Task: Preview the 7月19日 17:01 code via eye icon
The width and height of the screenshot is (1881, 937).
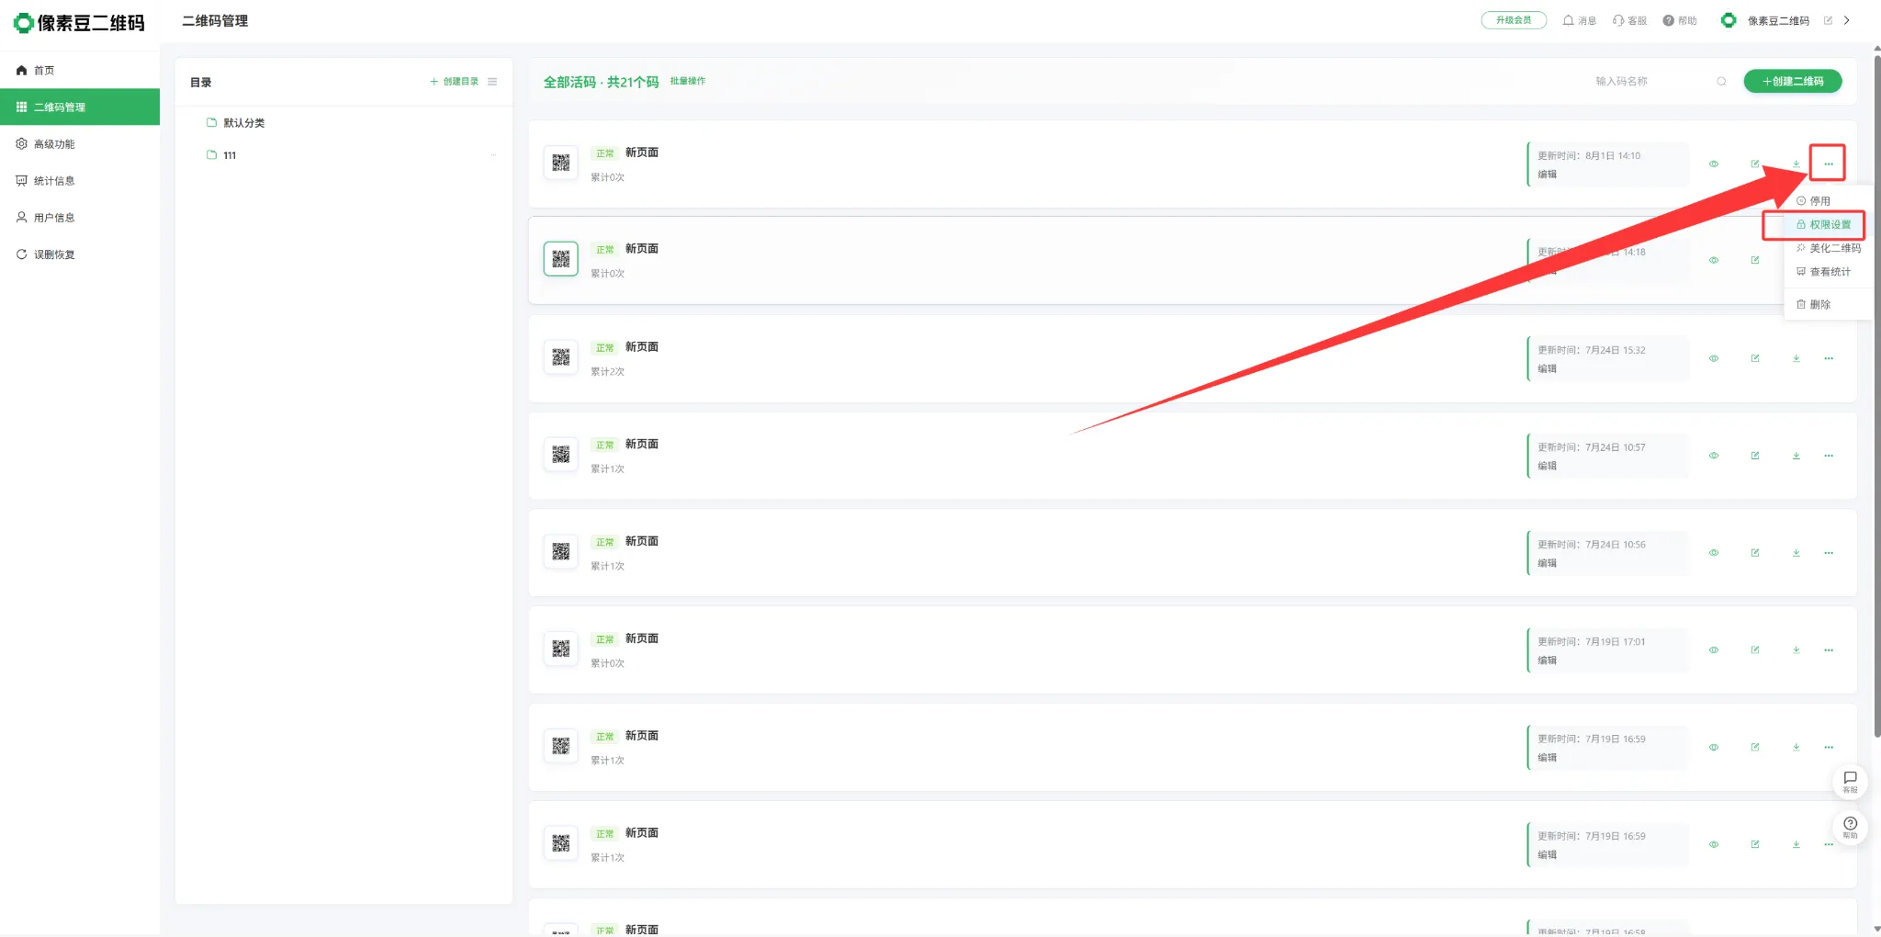Action: (1714, 651)
